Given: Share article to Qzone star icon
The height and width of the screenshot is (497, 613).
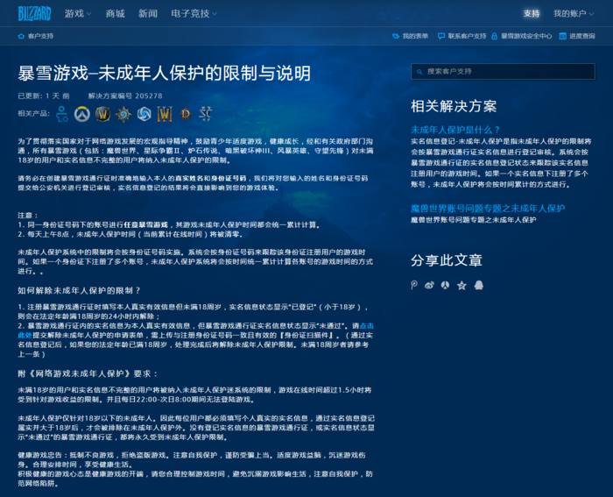Looking at the screenshot, I should pyautogui.click(x=462, y=285).
